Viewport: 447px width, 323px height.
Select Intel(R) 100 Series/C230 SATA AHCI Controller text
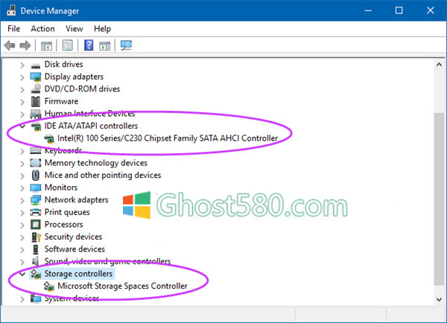168,138
